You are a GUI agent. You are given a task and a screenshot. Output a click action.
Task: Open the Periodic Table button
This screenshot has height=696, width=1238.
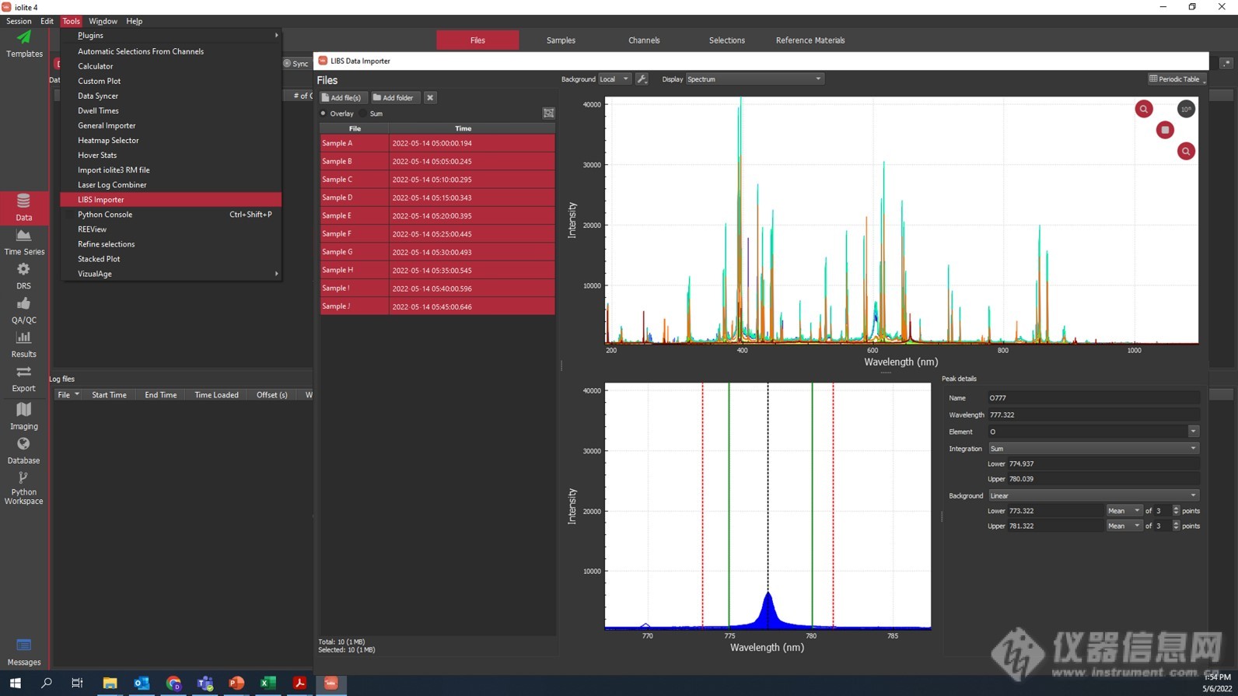tap(1177, 79)
